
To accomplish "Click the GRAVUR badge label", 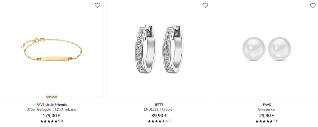I will 52,97.
